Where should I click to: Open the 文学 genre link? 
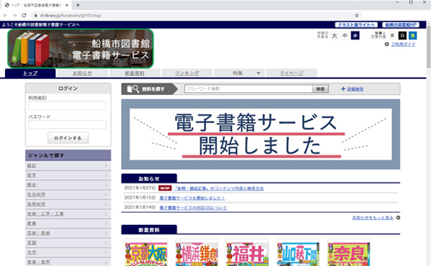pyautogui.click(x=32, y=252)
